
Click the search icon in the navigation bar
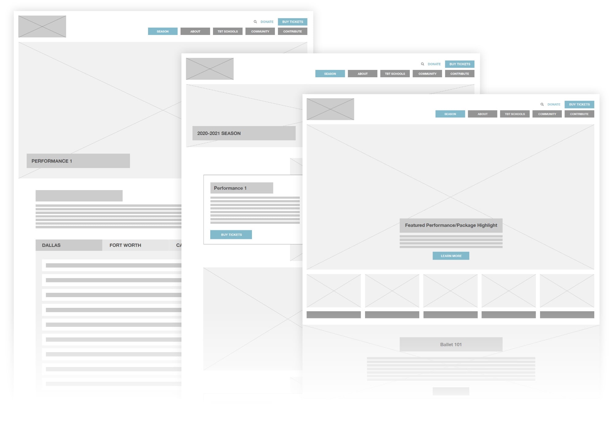541,104
